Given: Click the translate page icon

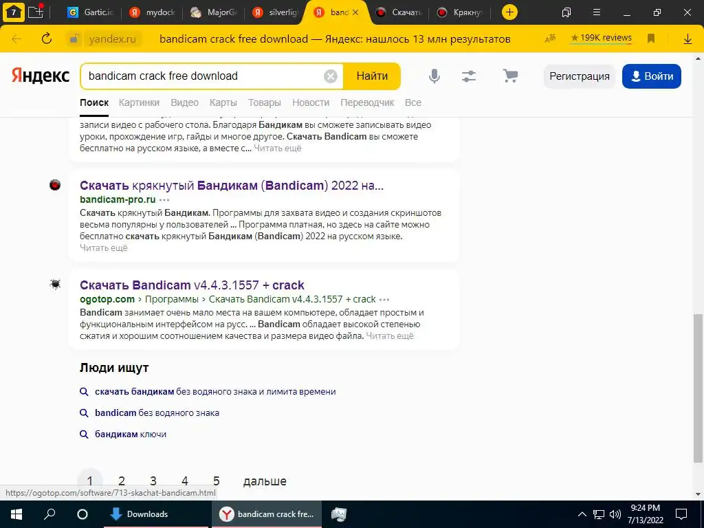Looking at the screenshot, I should point(550,38).
